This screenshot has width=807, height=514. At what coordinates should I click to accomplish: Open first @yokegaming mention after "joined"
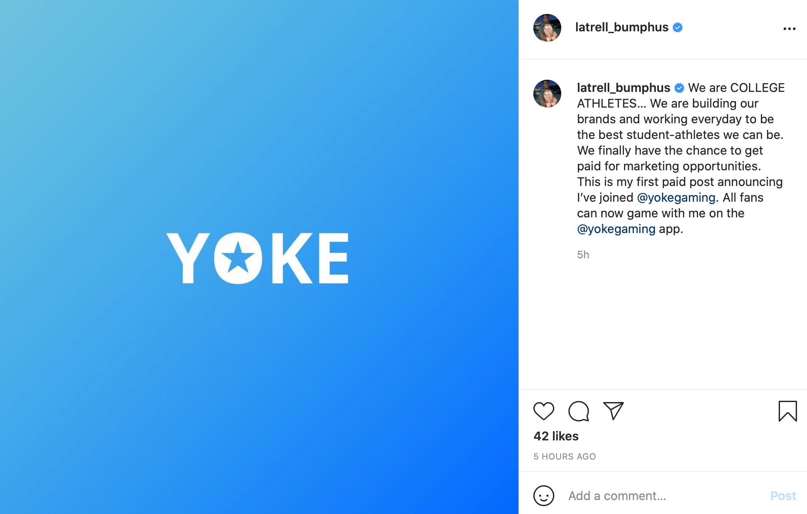[676, 198]
